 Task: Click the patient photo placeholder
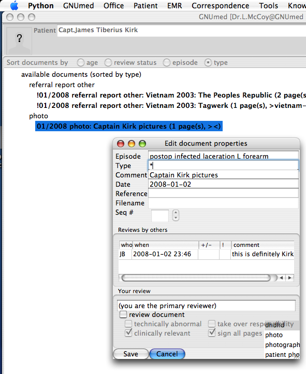tap(19, 40)
